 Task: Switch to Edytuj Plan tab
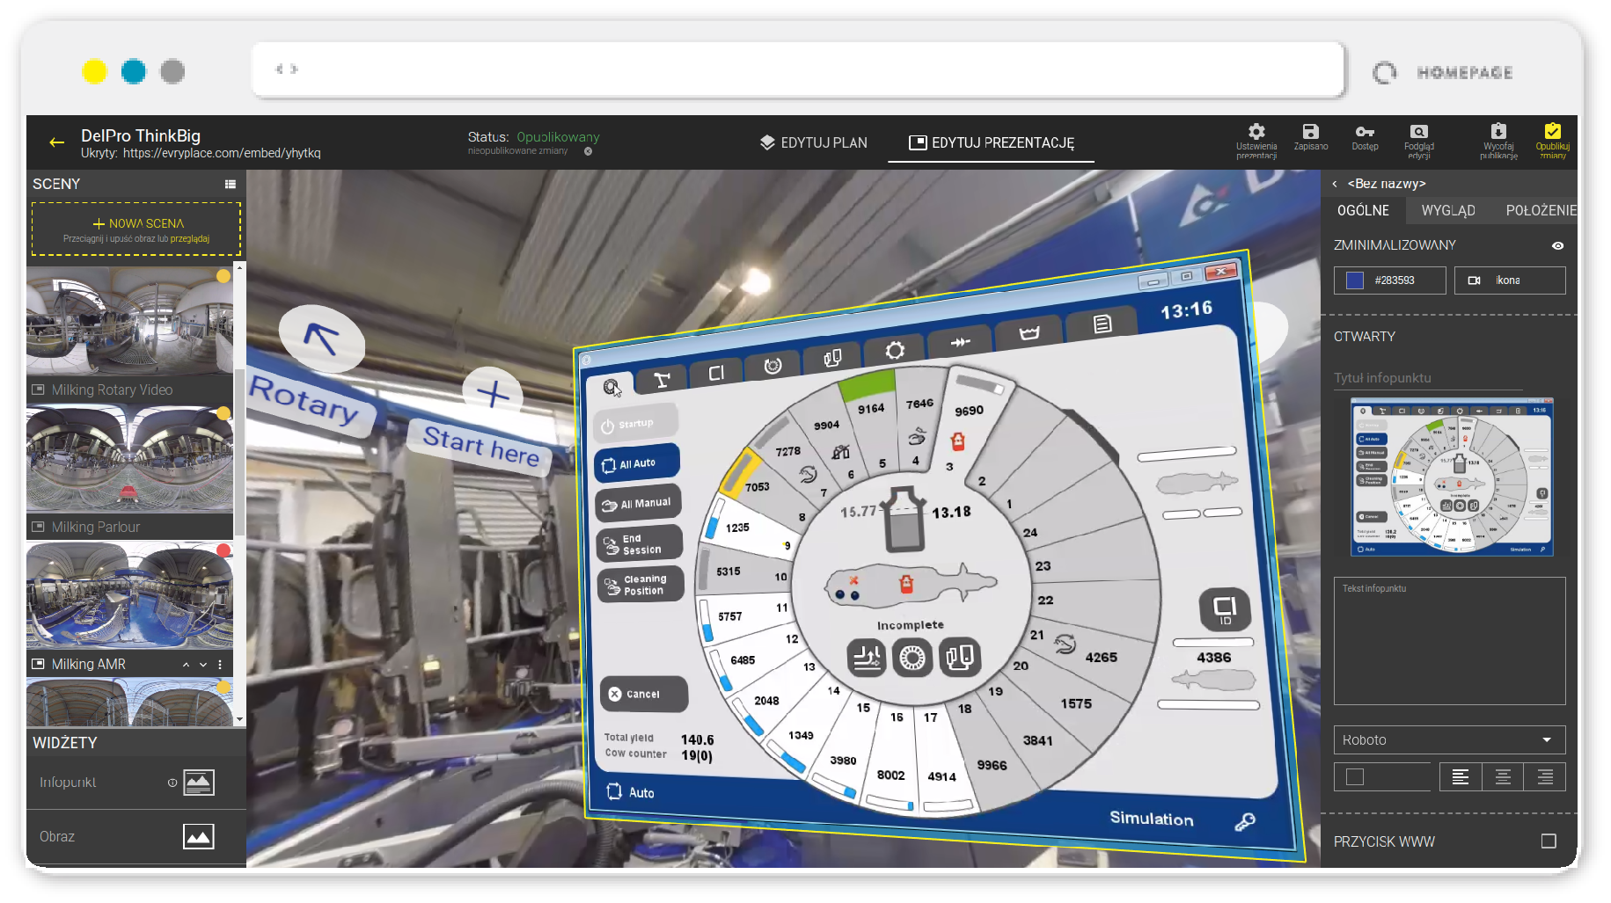(x=814, y=142)
